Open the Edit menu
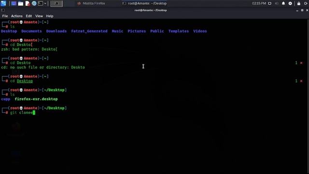This screenshot has height=174, width=309. click(x=29, y=16)
